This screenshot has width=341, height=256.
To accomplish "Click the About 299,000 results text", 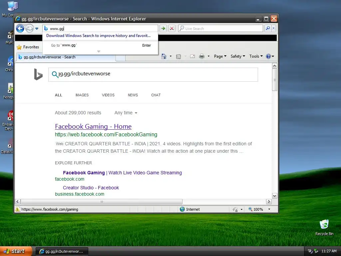I will click(x=78, y=113).
